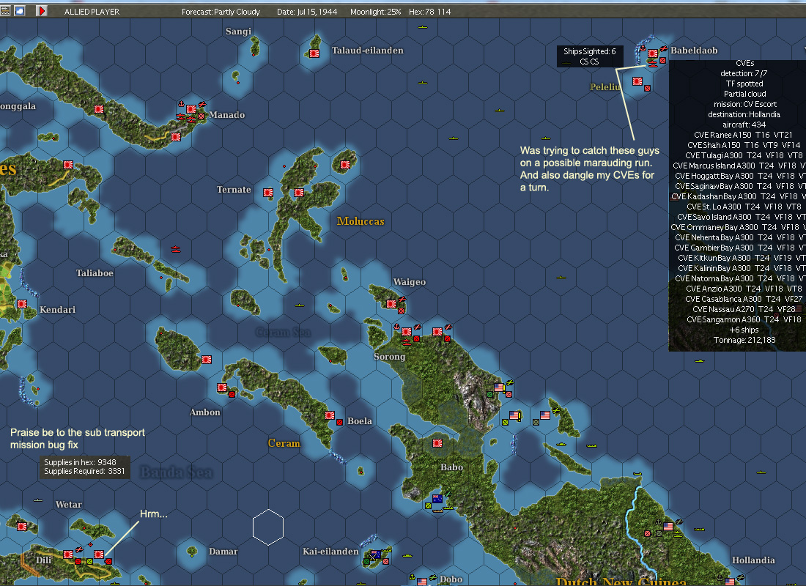Select the Japanese base at Talaud-eilanden
806x586 pixels.
(x=314, y=53)
